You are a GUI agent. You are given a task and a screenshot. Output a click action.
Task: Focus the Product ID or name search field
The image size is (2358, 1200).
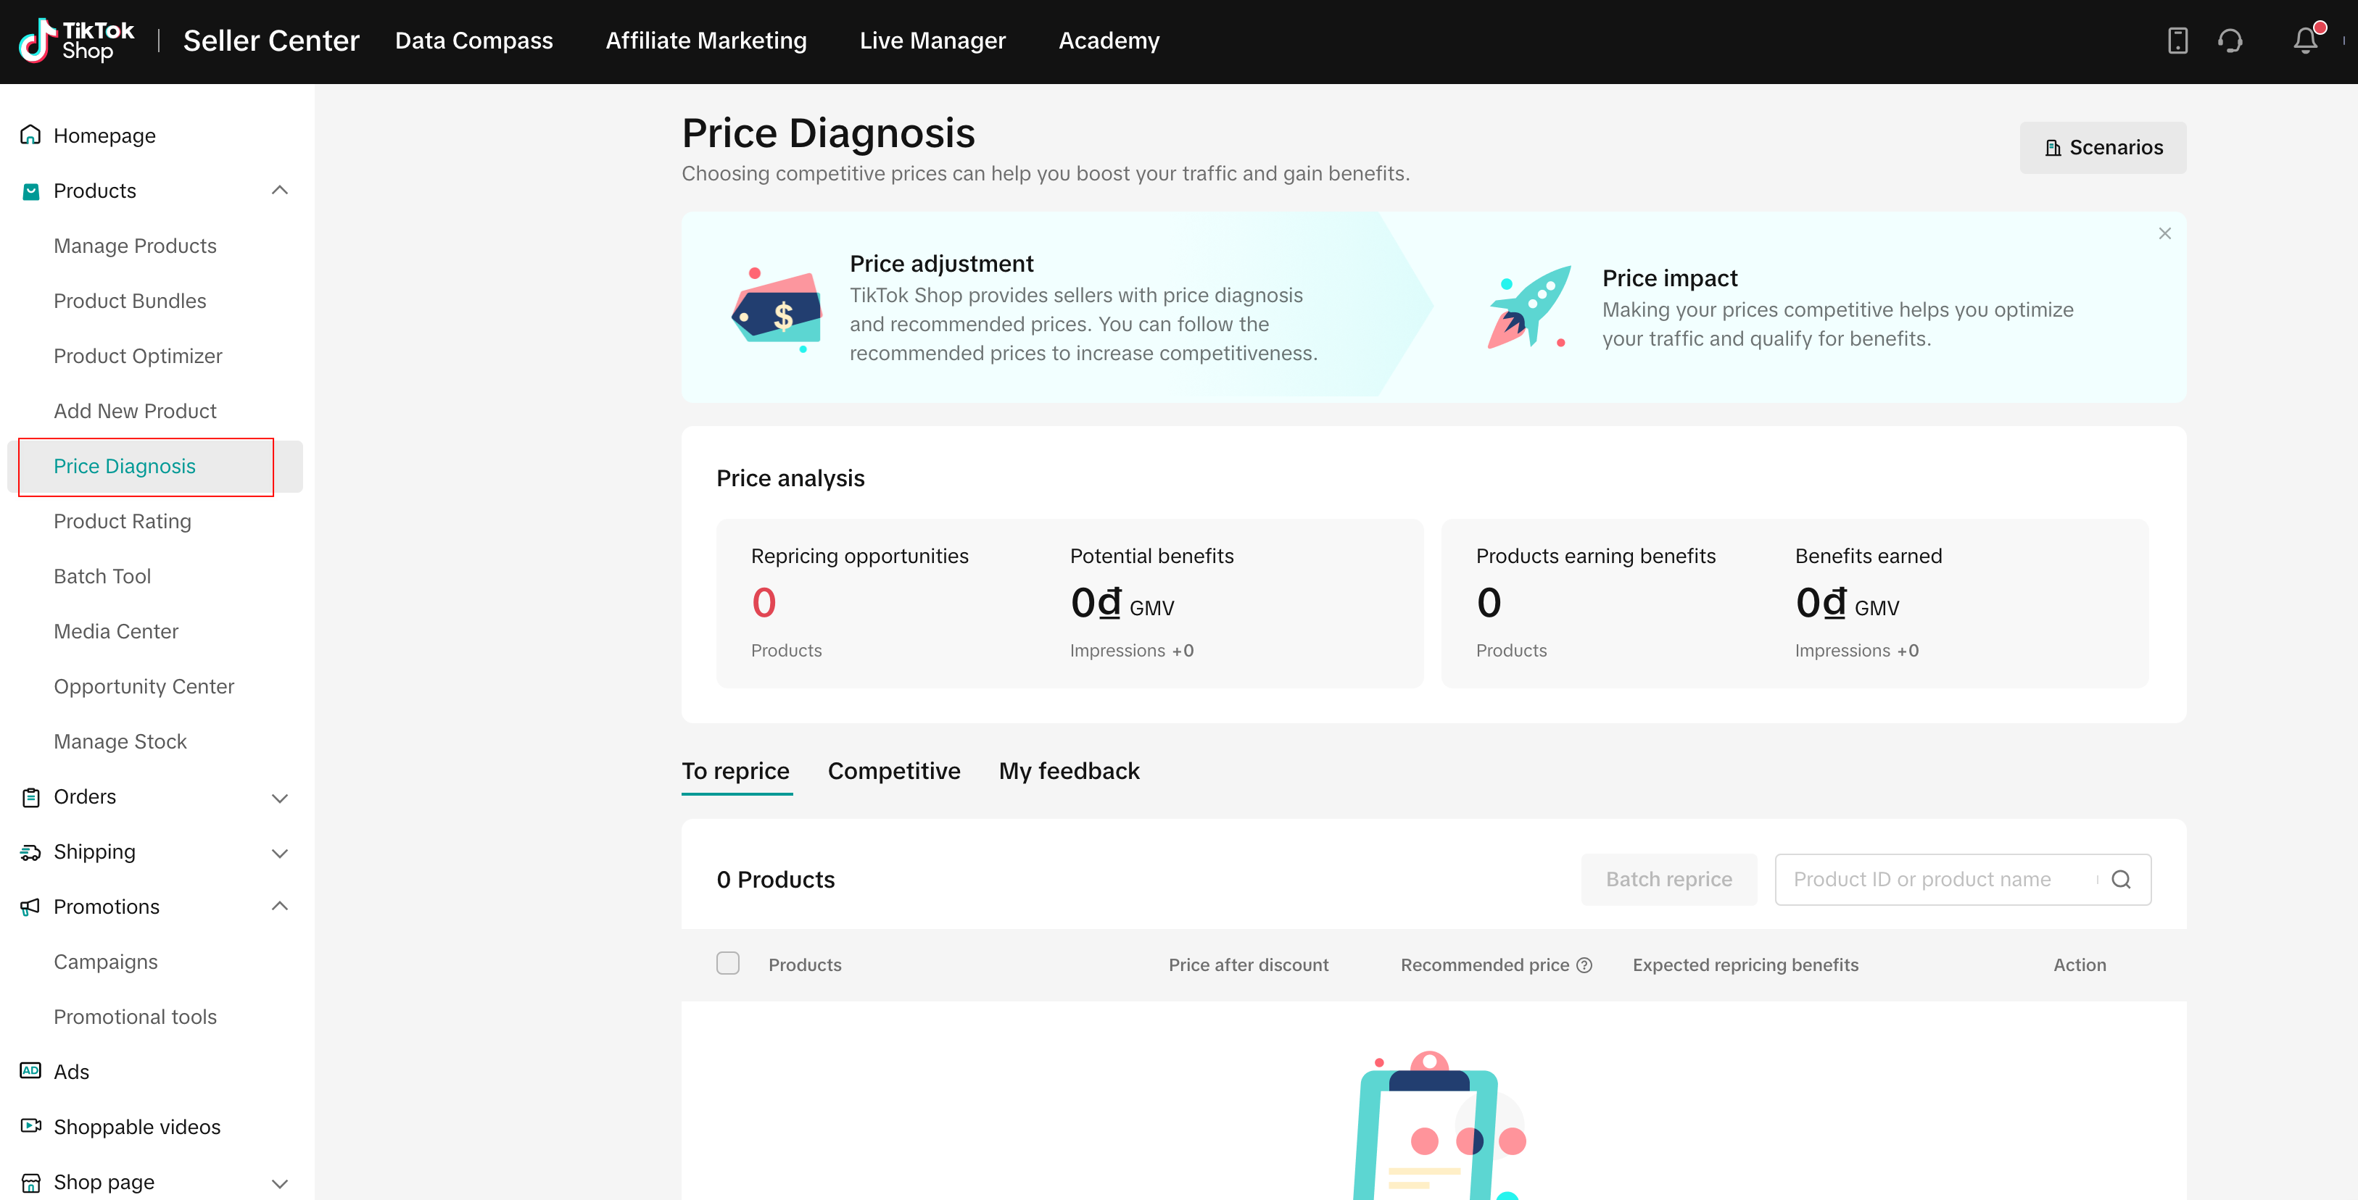pyautogui.click(x=1932, y=879)
